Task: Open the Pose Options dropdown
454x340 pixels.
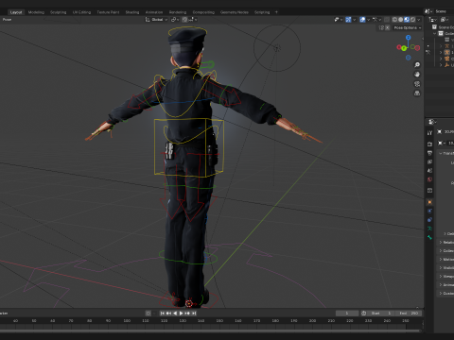Action: (408, 27)
